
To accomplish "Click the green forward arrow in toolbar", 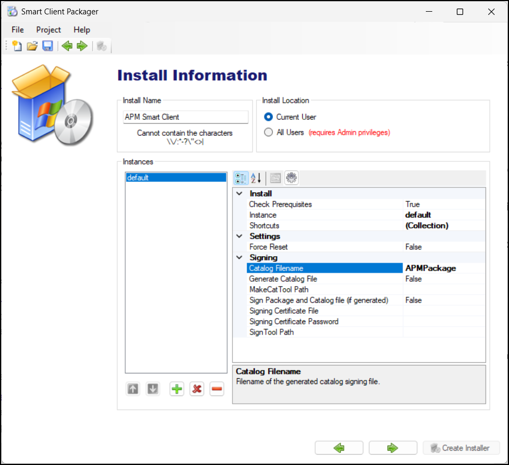I will pyautogui.click(x=82, y=46).
